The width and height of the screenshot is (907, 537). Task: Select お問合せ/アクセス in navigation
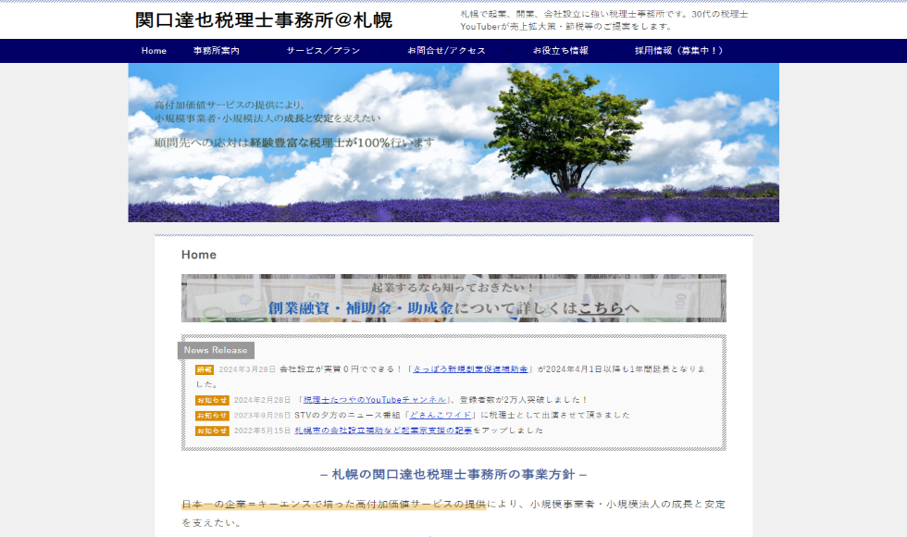coord(446,51)
